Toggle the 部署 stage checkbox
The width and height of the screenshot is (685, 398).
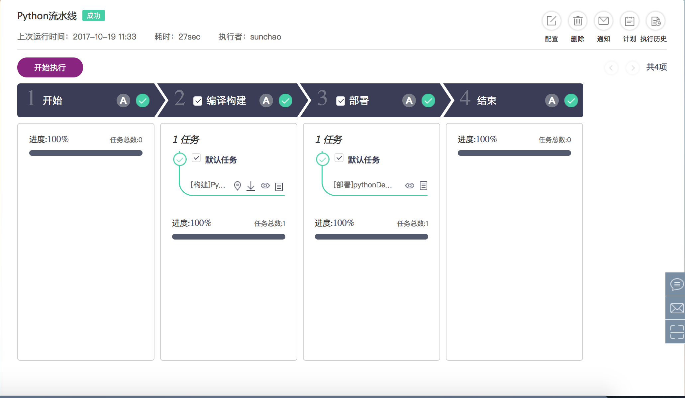pyautogui.click(x=341, y=101)
